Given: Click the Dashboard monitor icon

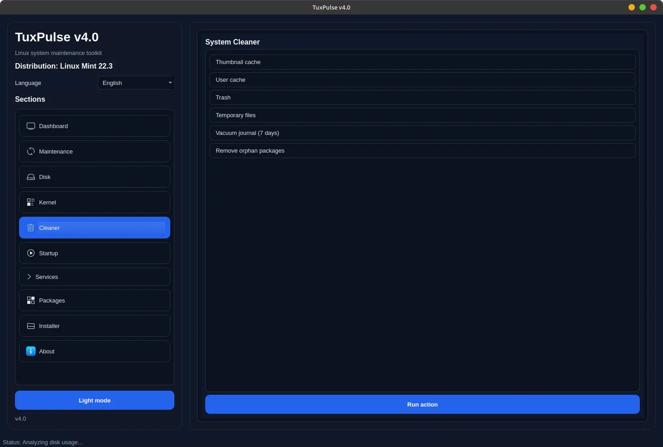Looking at the screenshot, I should [31, 126].
